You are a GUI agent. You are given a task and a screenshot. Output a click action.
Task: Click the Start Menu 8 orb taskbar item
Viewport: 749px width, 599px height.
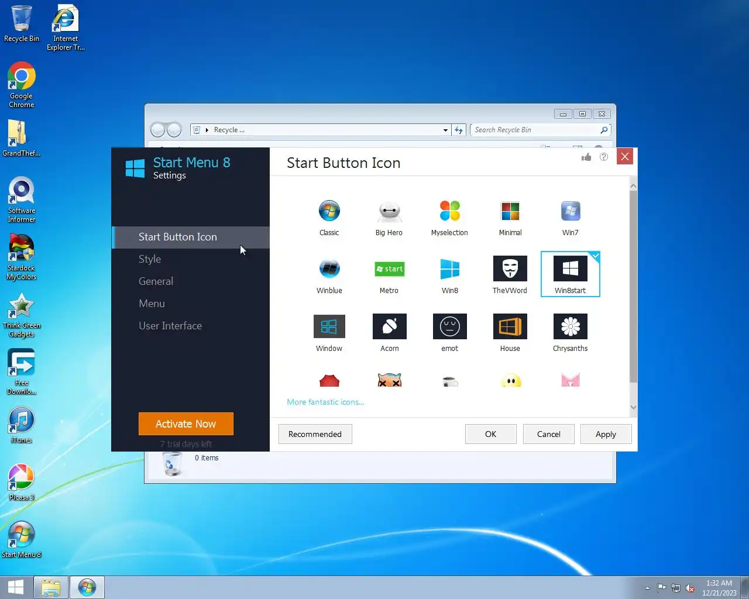(87, 587)
